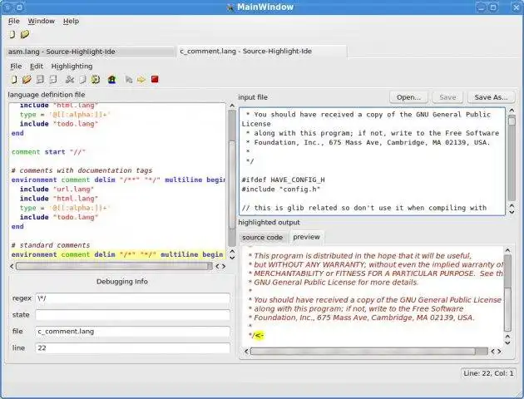Click the file field containing c_comment.lang
Screen dimensions: 524x399
point(133,331)
